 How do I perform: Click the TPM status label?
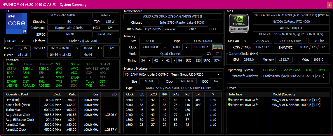(308, 70)
